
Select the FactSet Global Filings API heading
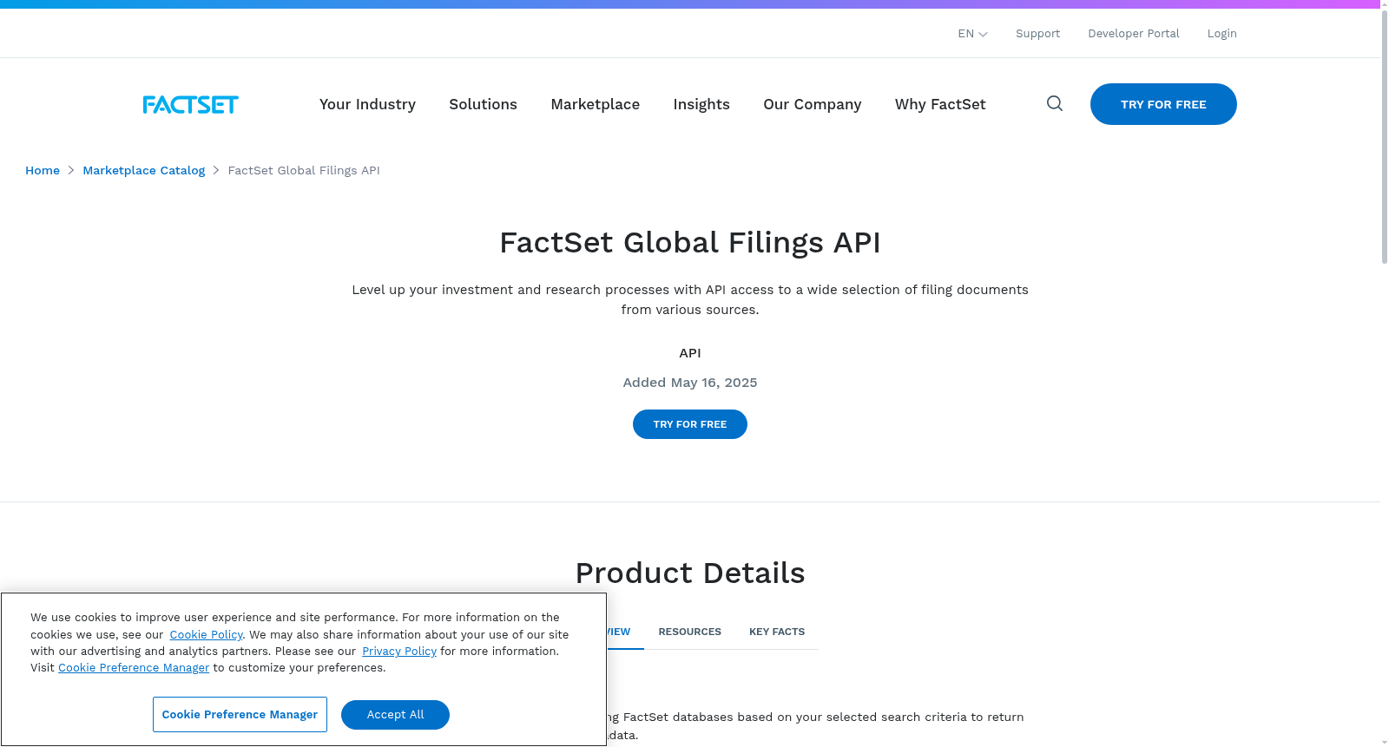point(690,243)
